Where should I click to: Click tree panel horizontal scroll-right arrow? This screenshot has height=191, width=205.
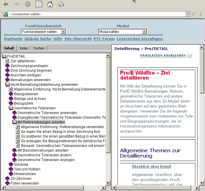pyautogui.click(x=103, y=188)
